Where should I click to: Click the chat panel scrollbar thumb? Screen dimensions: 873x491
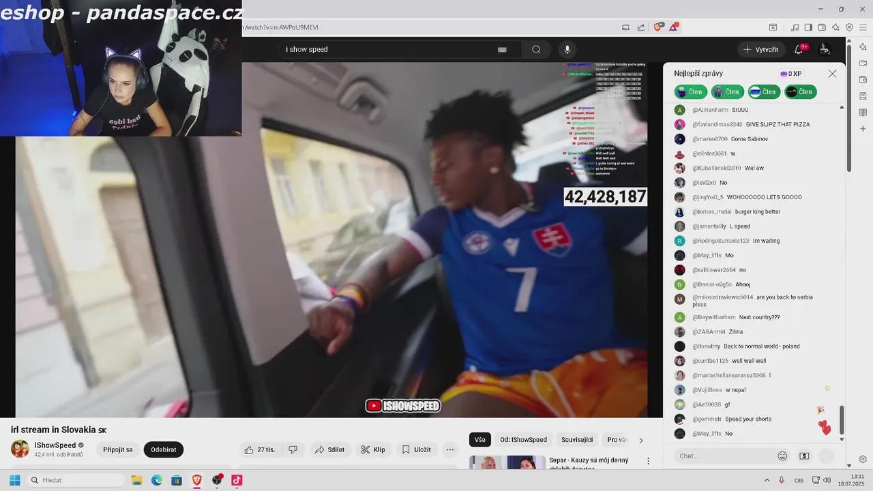(x=842, y=419)
